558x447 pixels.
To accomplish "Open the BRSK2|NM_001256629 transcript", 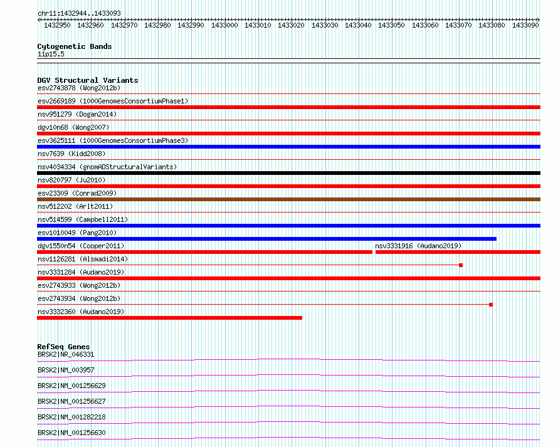I will coord(71,386).
